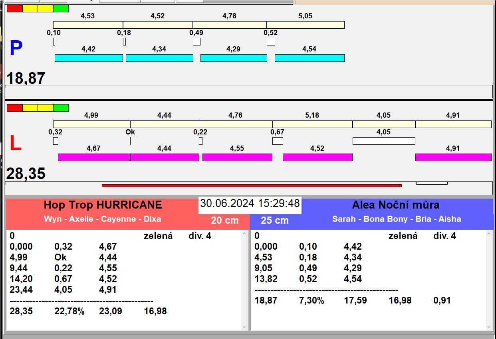The height and width of the screenshot is (339, 496).
Task: Click the red L lane letter
Action: tap(15, 144)
